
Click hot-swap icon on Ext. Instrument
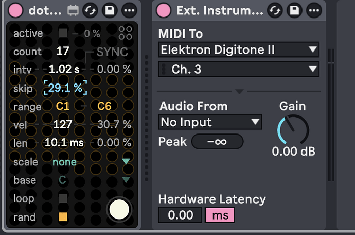pos(275,10)
